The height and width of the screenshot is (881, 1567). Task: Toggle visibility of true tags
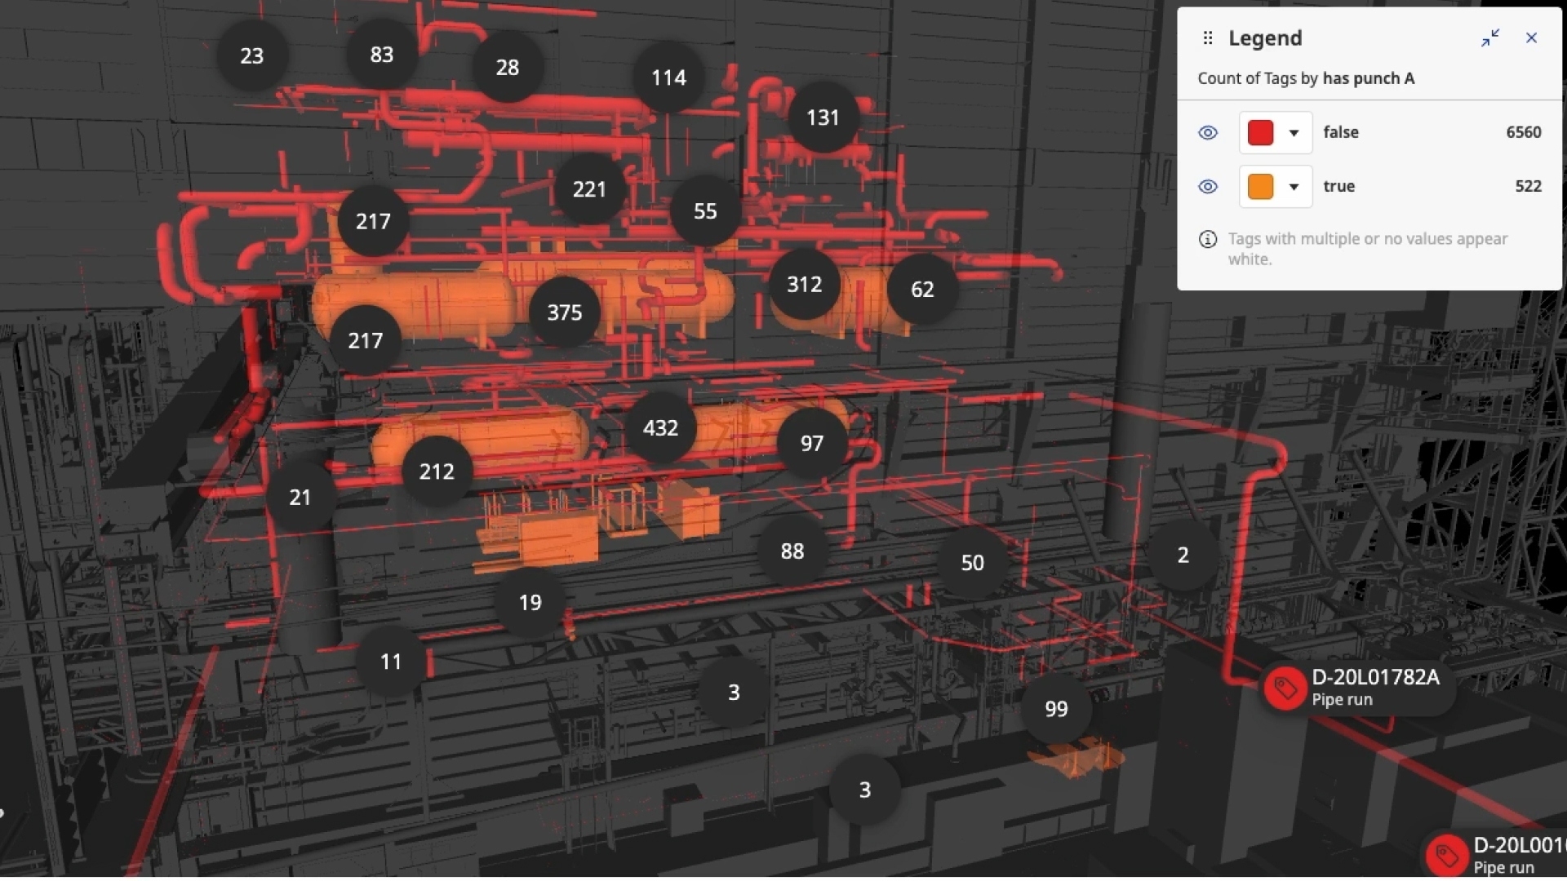click(1208, 186)
